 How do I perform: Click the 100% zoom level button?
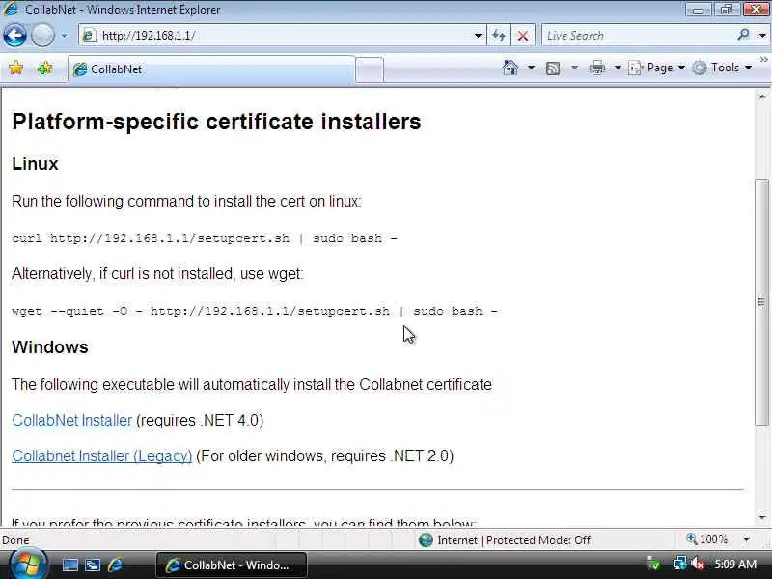coord(707,539)
